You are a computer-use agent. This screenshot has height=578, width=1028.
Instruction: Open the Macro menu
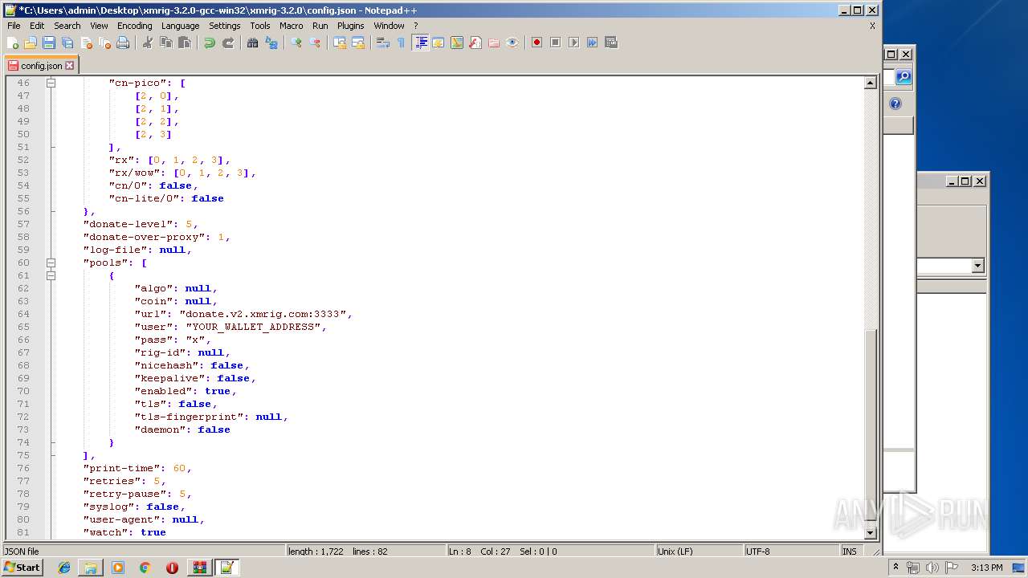[292, 26]
